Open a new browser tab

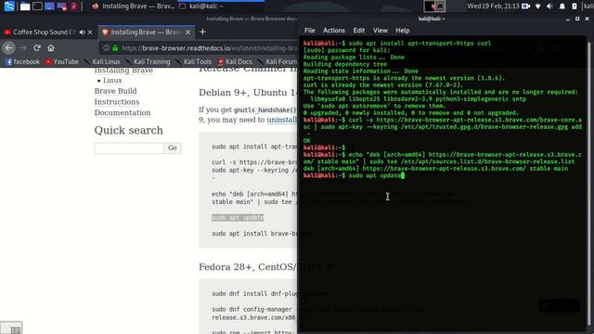tap(202, 32)
